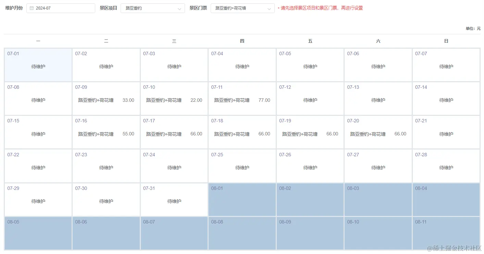
Task: Click the calendar icon in 维护月份 field
Action: (x=32, y=8)
